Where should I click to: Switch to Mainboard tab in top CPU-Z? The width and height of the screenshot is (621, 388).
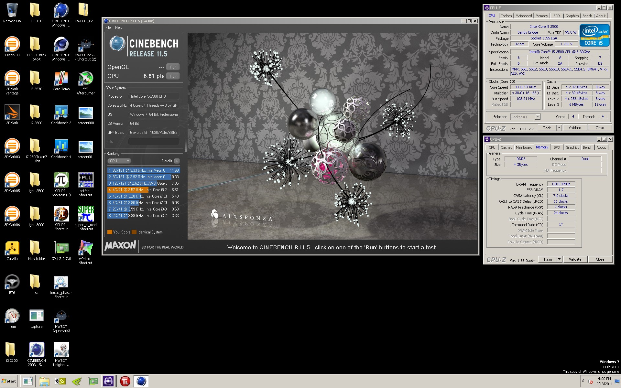523,16
